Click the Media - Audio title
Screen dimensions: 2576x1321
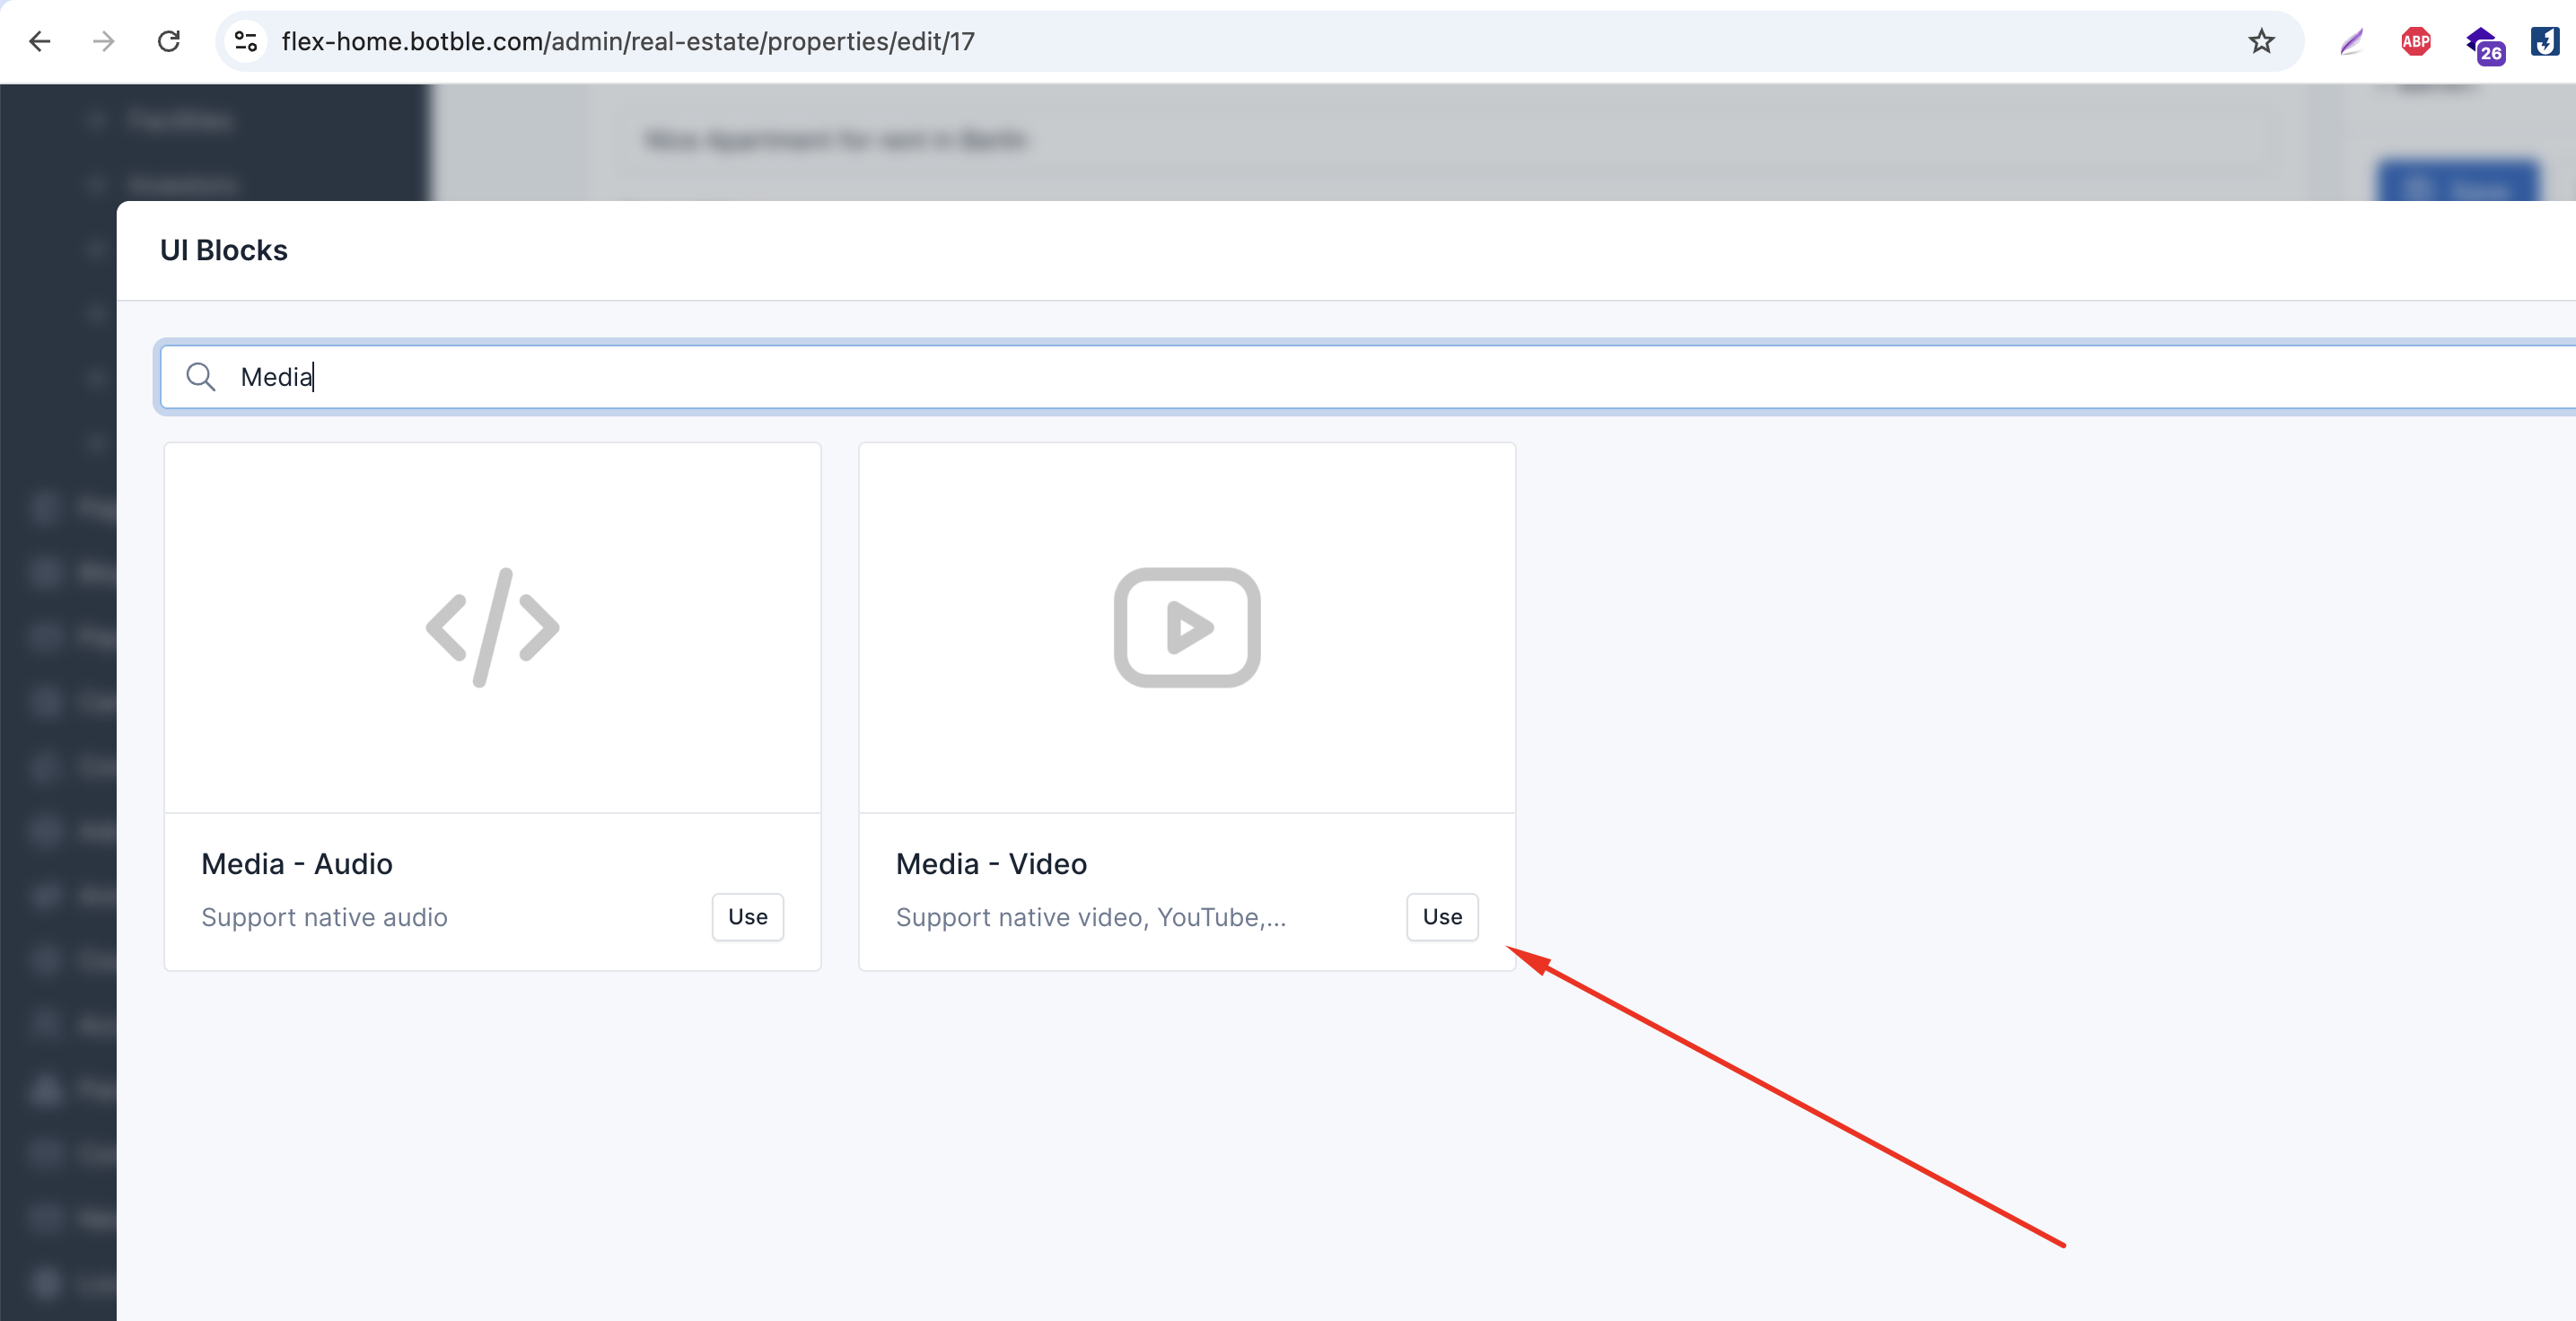[x=297, y=863]
